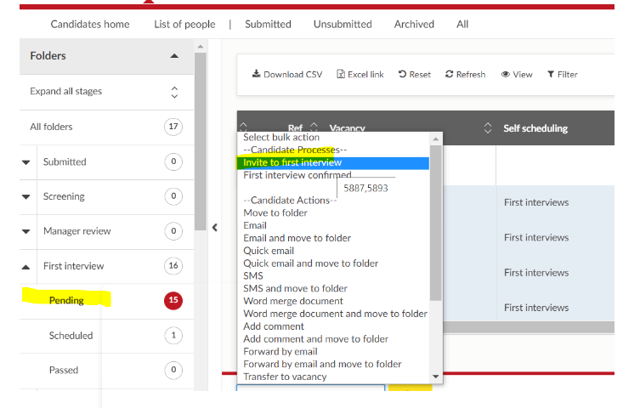Refresh the candidate list
Viewport: 640px width, 408px height.
tap(450, 75)
